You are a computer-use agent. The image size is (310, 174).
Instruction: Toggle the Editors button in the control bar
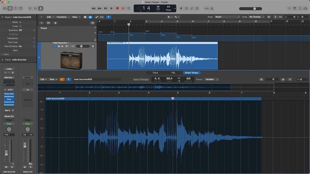pyautogui.click(x=41, y=9)
